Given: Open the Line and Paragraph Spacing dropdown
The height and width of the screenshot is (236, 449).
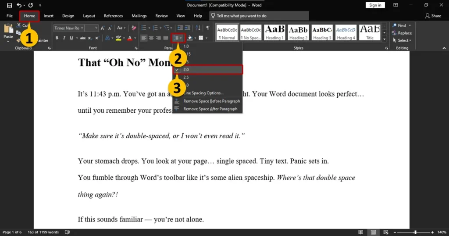Looking at the screenshot, I should (x=178, y=38).
